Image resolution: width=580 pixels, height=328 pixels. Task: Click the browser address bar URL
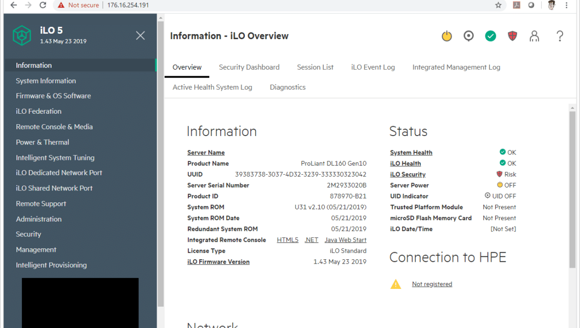[x=128, y=5]
